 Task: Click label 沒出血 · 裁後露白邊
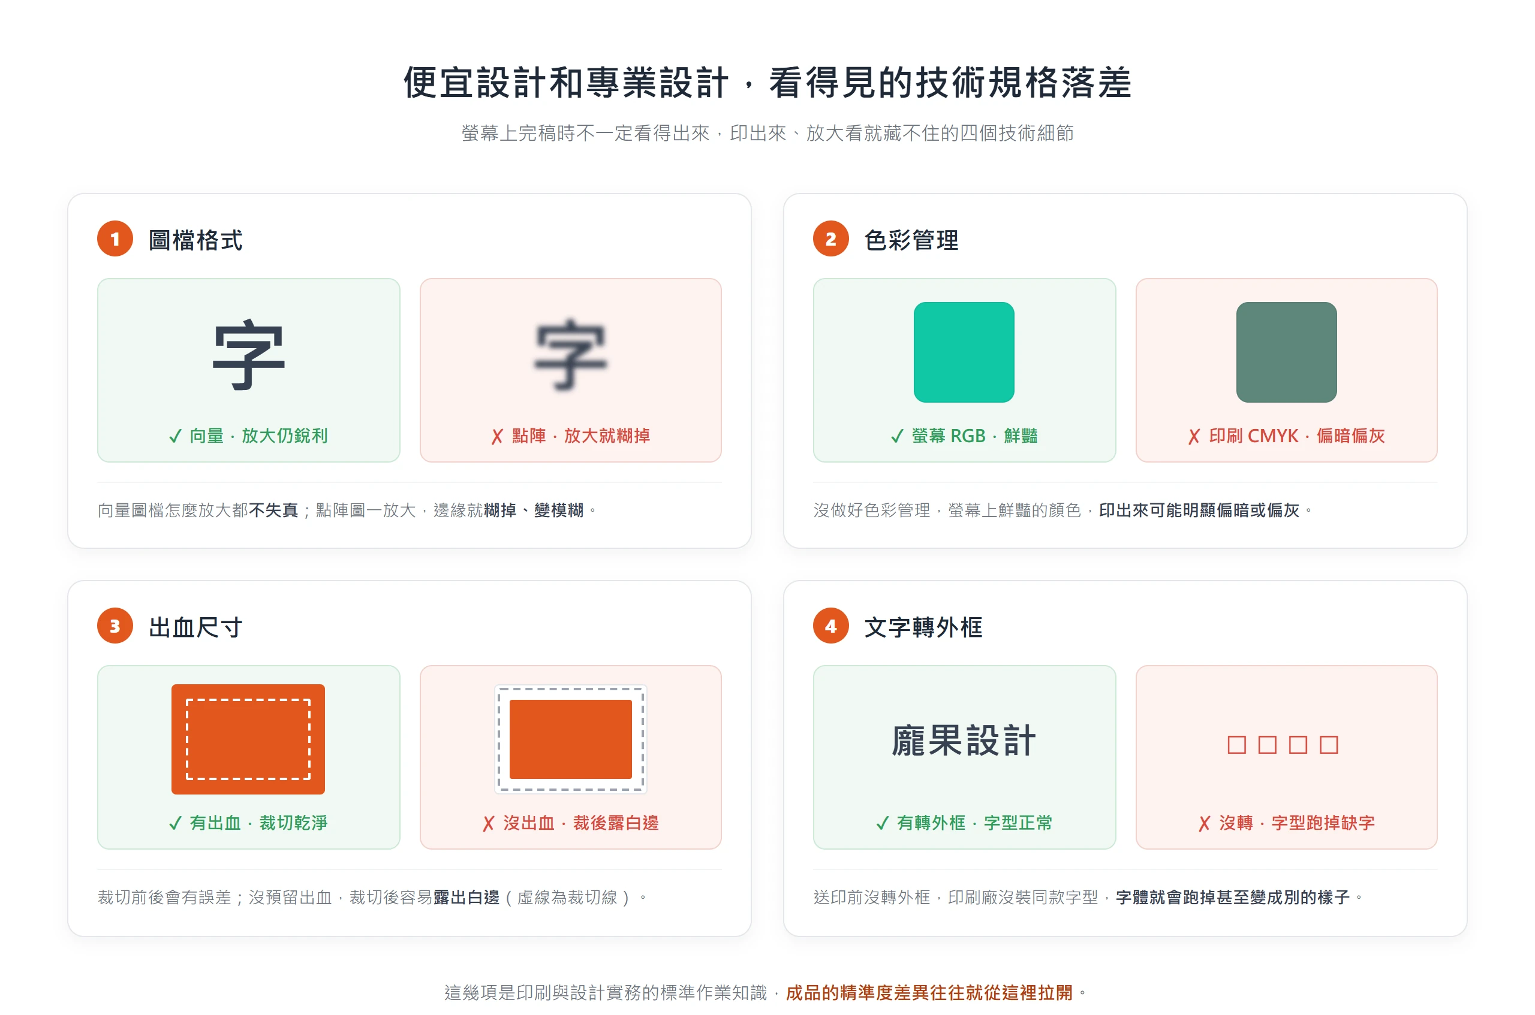(x=571, y=823)
